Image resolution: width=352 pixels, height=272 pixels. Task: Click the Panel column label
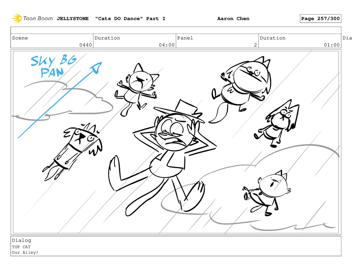[x=185, y=38]
